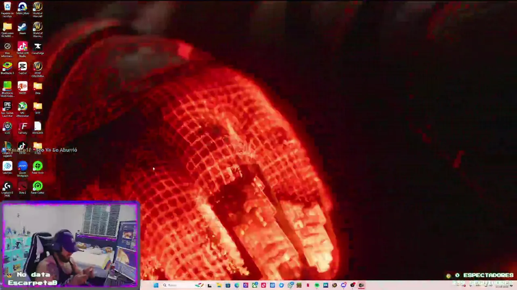Click the webcam overlay showing the streamer
Viewport: 517px width, 290px height.
(x=70, y=245)
